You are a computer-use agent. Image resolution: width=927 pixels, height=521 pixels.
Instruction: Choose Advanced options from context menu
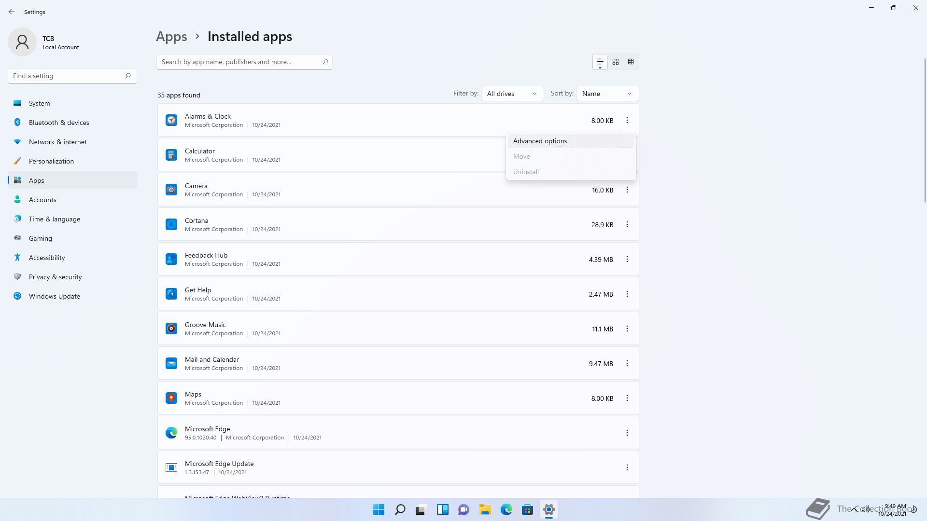(571, 141)
